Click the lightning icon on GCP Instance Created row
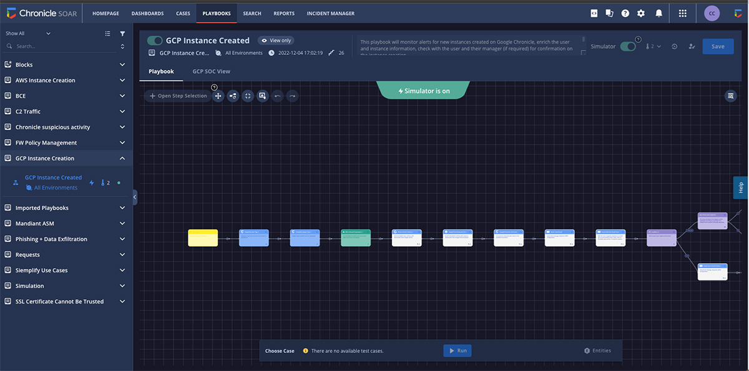This screenshot has height=371, width=749. click(92, 183)
